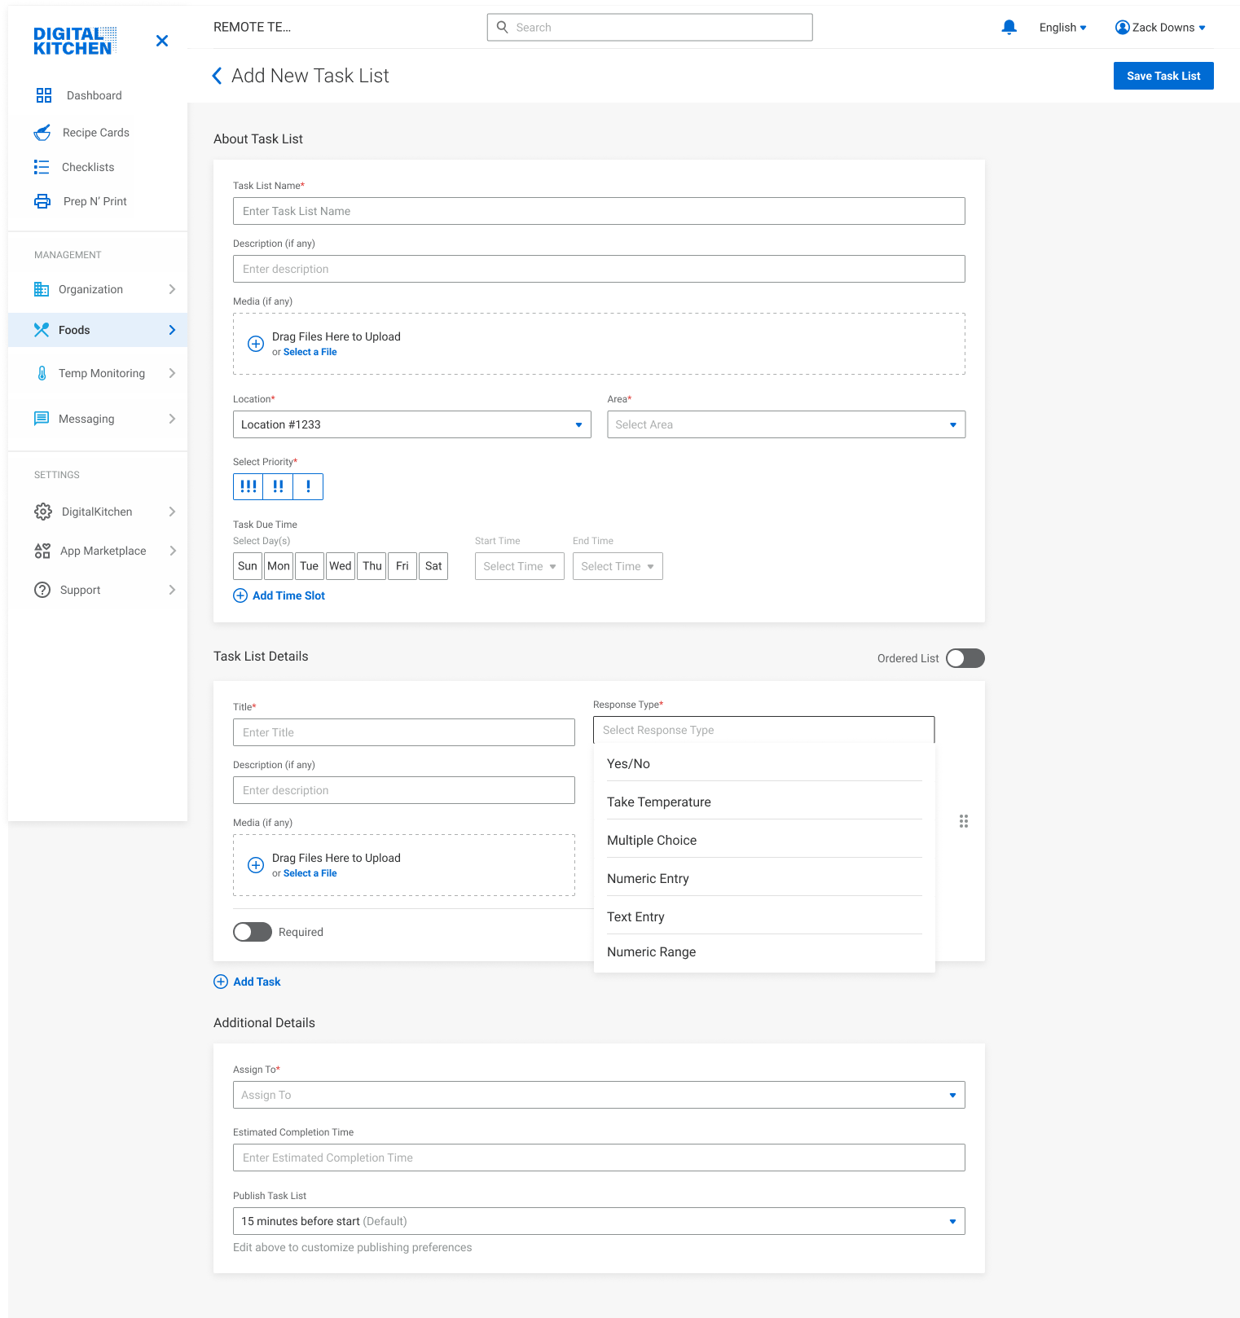Enable the Required toggle
Image resolution: width=1240 pixels, height=1318 pixels.
tap(253, 932)
